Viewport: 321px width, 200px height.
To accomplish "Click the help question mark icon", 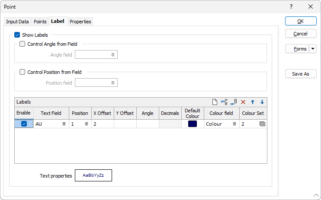I will pyautogui.click(x=291, y=7).
